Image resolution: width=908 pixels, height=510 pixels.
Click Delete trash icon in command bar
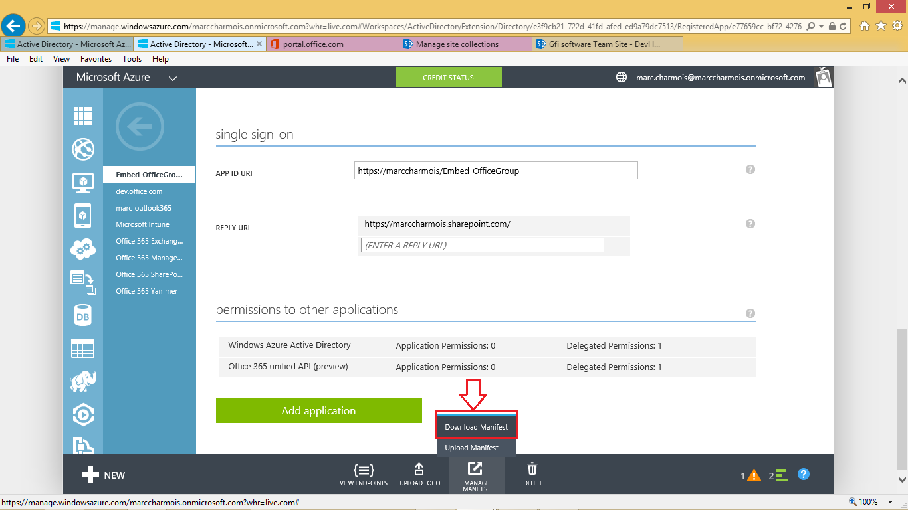pyautogui.click(x=532, y=475)
